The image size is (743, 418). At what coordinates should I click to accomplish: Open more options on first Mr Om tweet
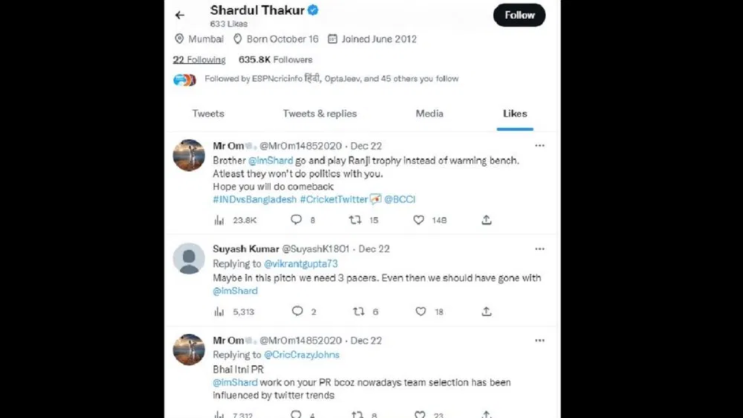click(540, 146)
